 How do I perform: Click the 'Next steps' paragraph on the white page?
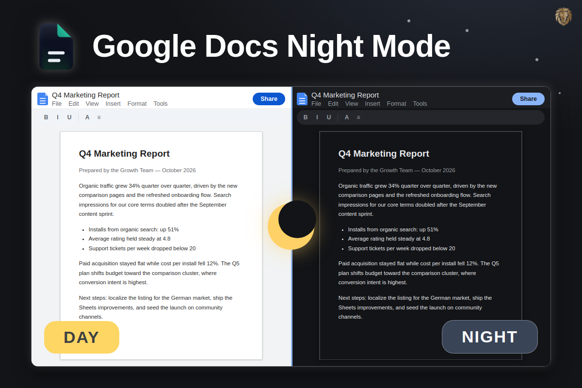tap(156, 307)
